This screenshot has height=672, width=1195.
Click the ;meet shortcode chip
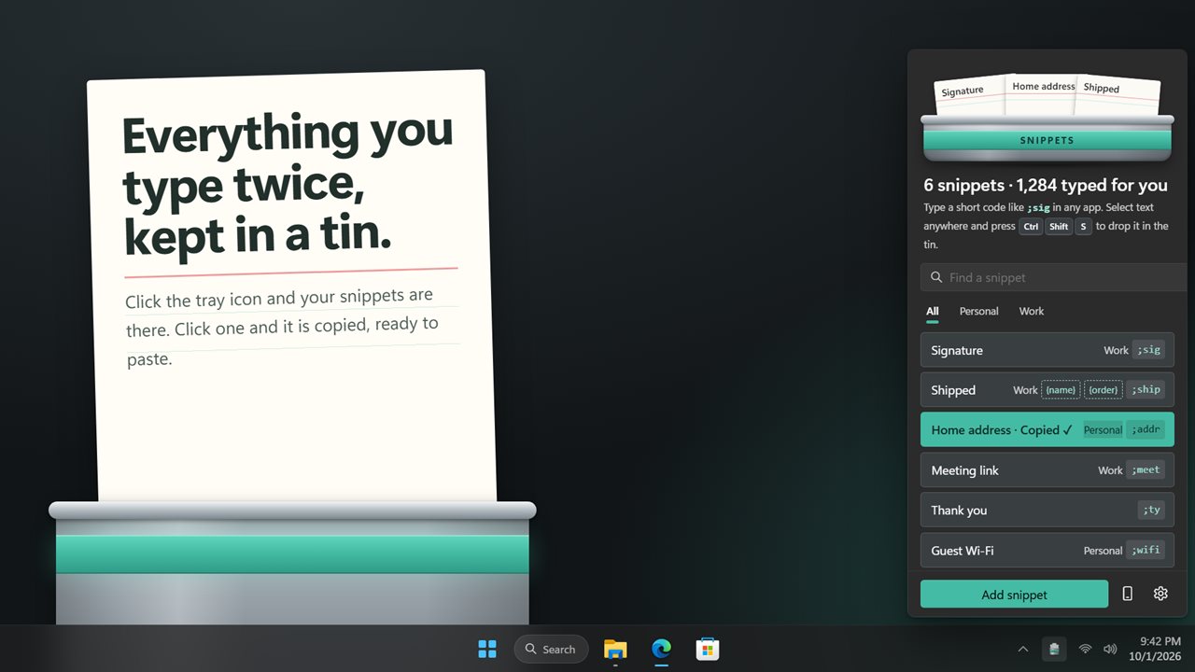[1146, 470]
